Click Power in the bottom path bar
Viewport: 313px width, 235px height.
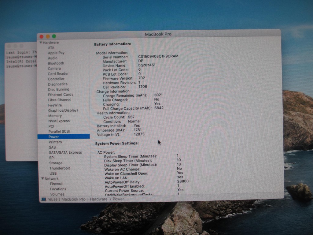point(118,199)
